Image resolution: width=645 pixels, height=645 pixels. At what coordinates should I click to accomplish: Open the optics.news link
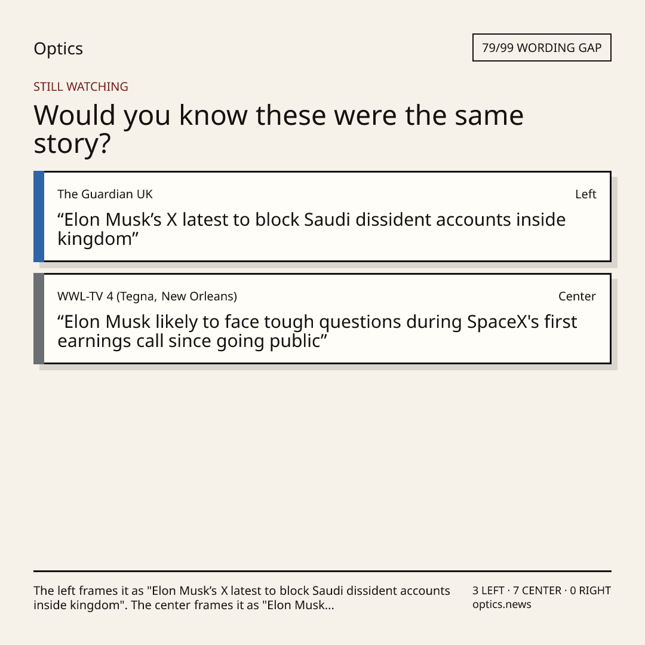[x=502, y=604]
